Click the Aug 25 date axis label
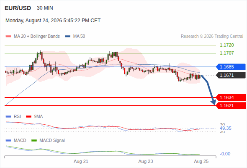This screenshot has width=247, height=168. click(201, 162)
